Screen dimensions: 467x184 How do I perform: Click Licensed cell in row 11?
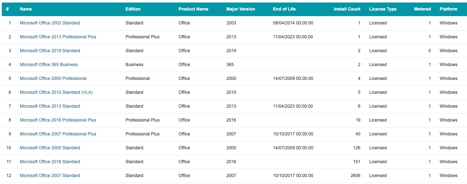[x=378, y=162]
